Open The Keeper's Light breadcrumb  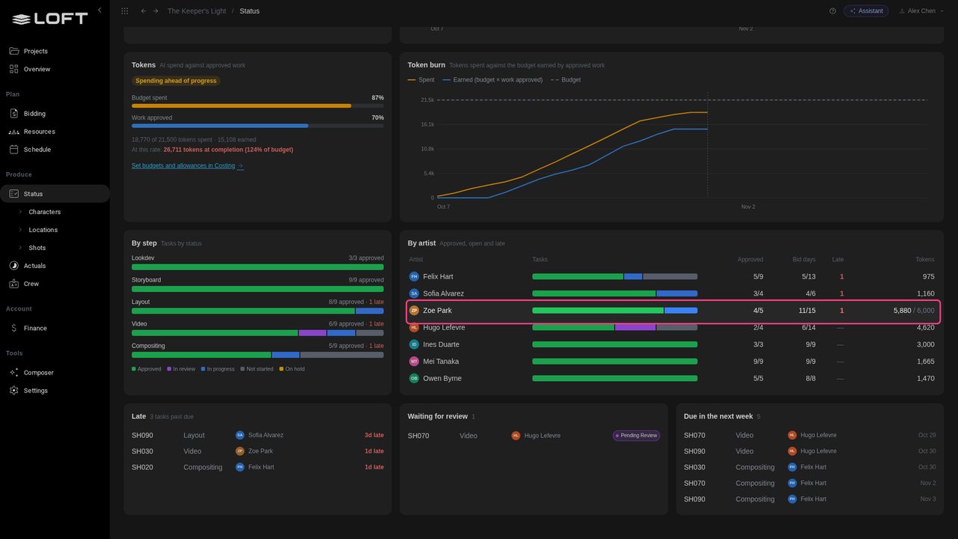(x=195, y=11)
